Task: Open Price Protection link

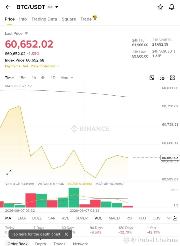Action: point(43,66)
